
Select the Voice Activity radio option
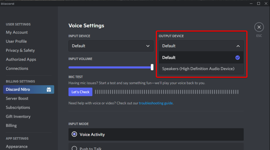click(156, 134)
